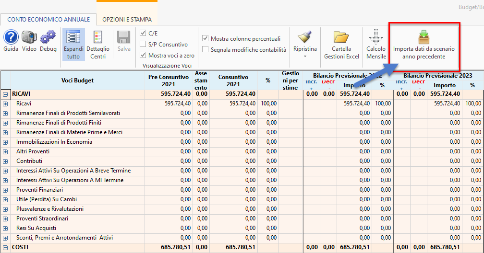Screen dimensions: 484x253
Task: Select the RICAVI row label
Action: click(x=21, y=94)
